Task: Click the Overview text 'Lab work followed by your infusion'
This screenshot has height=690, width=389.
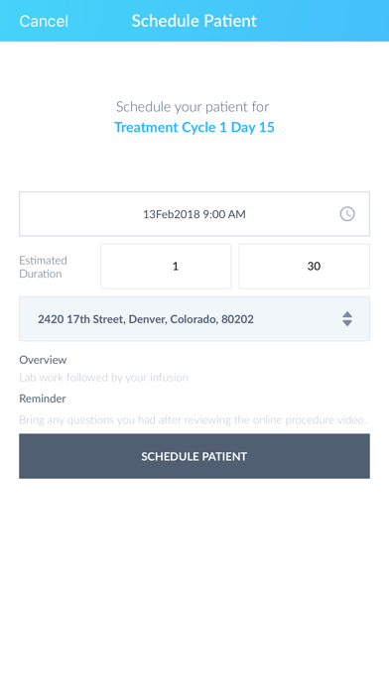Action: click(x=103, y=377)
